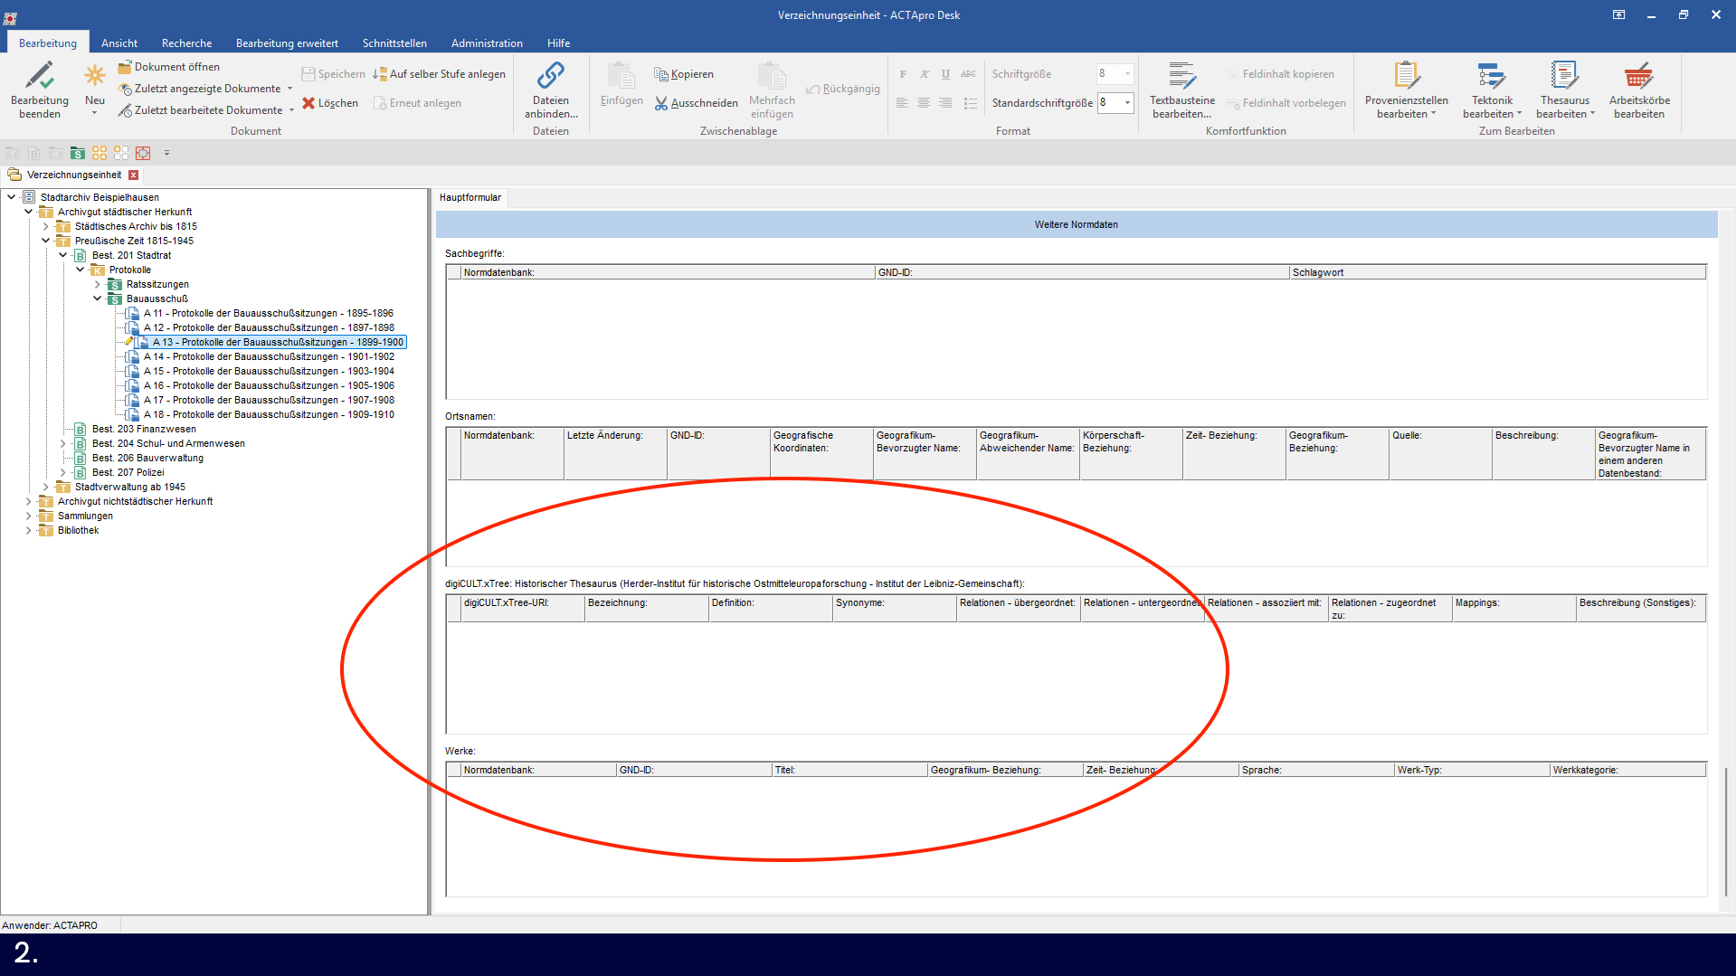Select Best. 203 Finanzwesen in tree
Image resolution: width=1736 pixels, height=976 pixels.
144,429
